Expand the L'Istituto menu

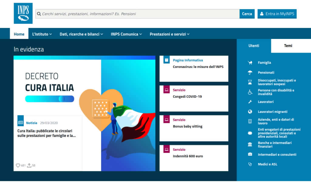click(x=42, y=34)
